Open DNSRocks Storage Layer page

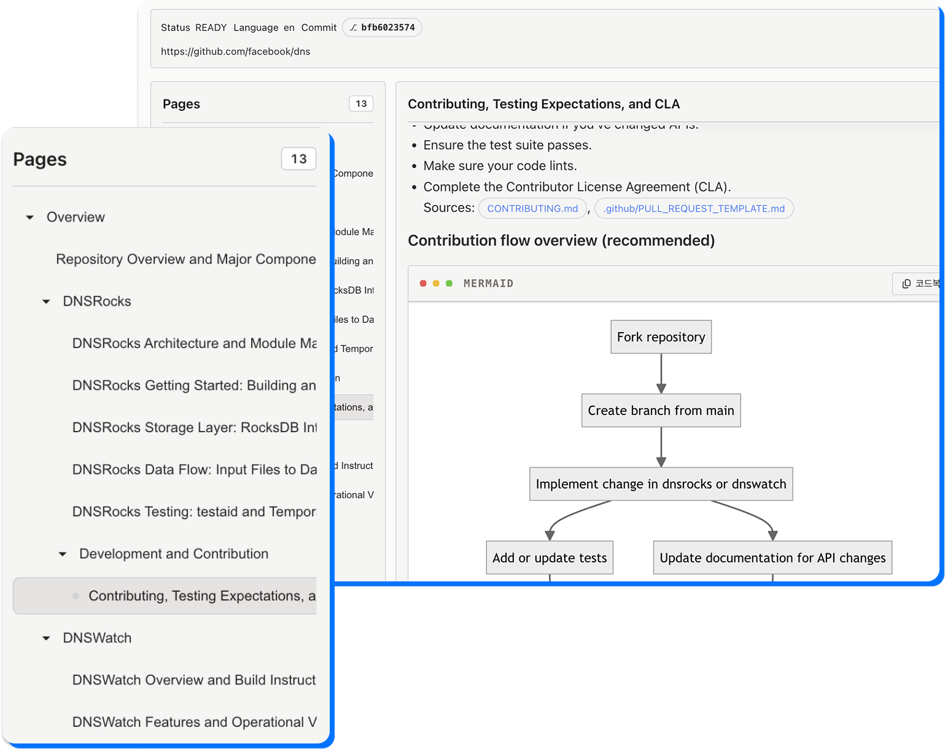(194, 427)
